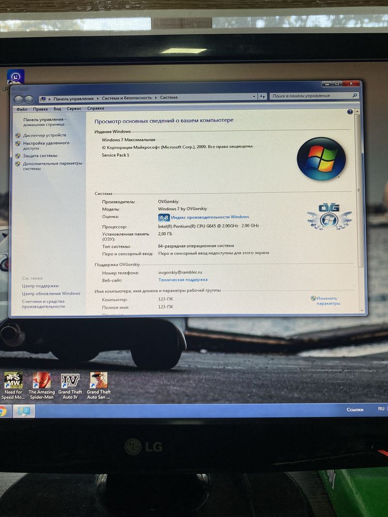
Task: Click the shield icon beside Диспетчер устройств
Action: click(x=18, y=135)
